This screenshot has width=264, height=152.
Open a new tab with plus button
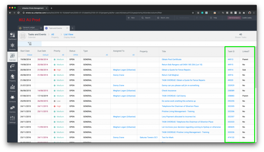tap(73, 28)
